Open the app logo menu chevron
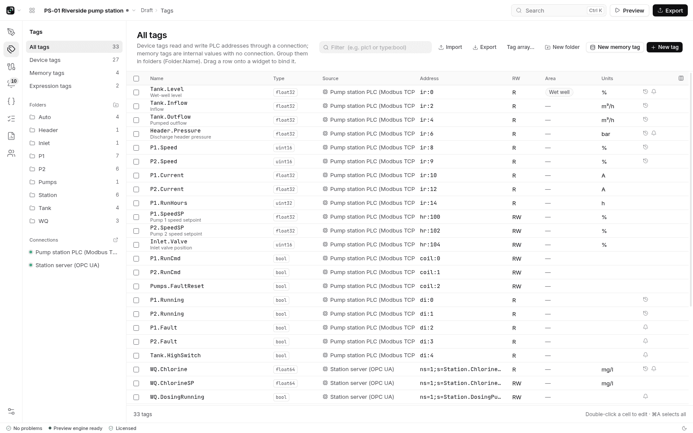The image size is (693, 433). pos(19,10)
